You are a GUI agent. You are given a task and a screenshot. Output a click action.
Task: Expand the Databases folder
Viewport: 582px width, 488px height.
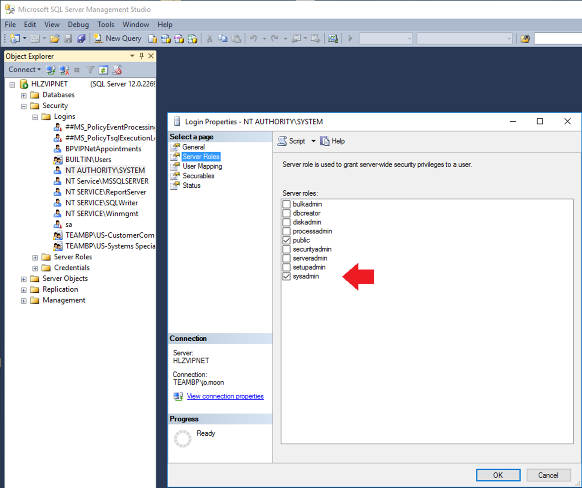[23, 95]
